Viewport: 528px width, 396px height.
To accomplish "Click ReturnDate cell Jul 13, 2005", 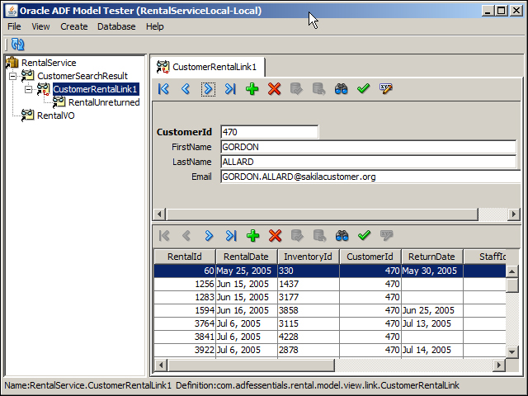I will [432, 323].
